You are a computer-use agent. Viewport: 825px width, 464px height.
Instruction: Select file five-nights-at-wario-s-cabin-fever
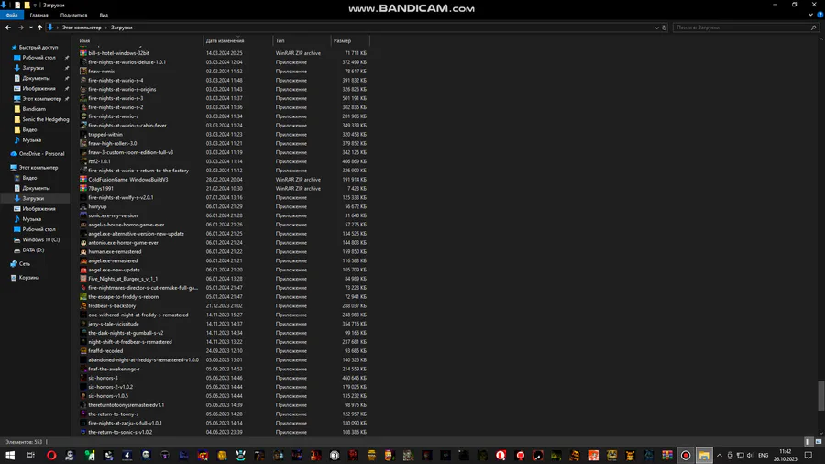pos(127,126)
